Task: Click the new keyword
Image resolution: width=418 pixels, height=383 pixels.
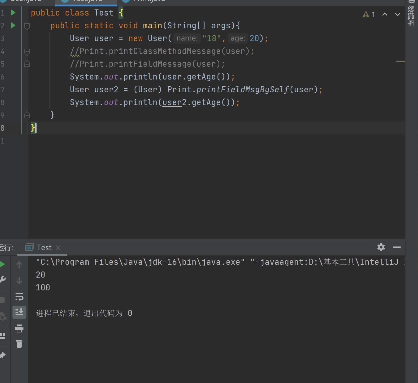Action: [136, 38]
